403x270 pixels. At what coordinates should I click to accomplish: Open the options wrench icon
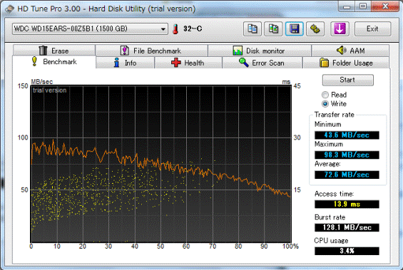tap(315, 28)
